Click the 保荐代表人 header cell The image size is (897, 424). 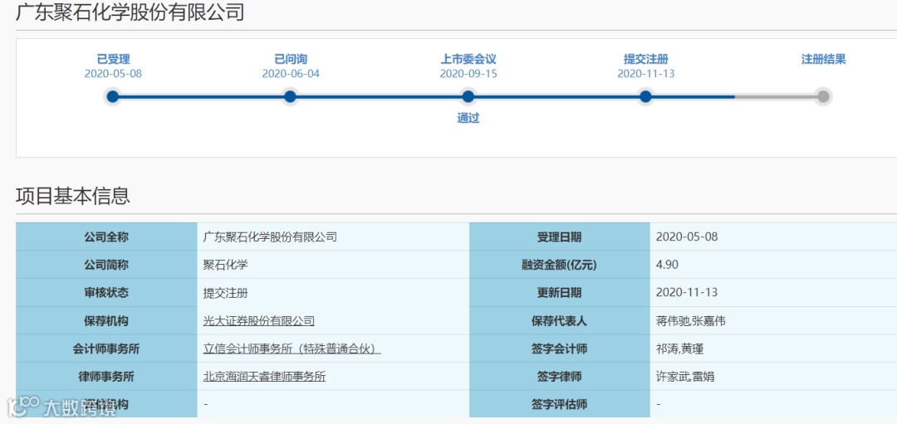560,320
